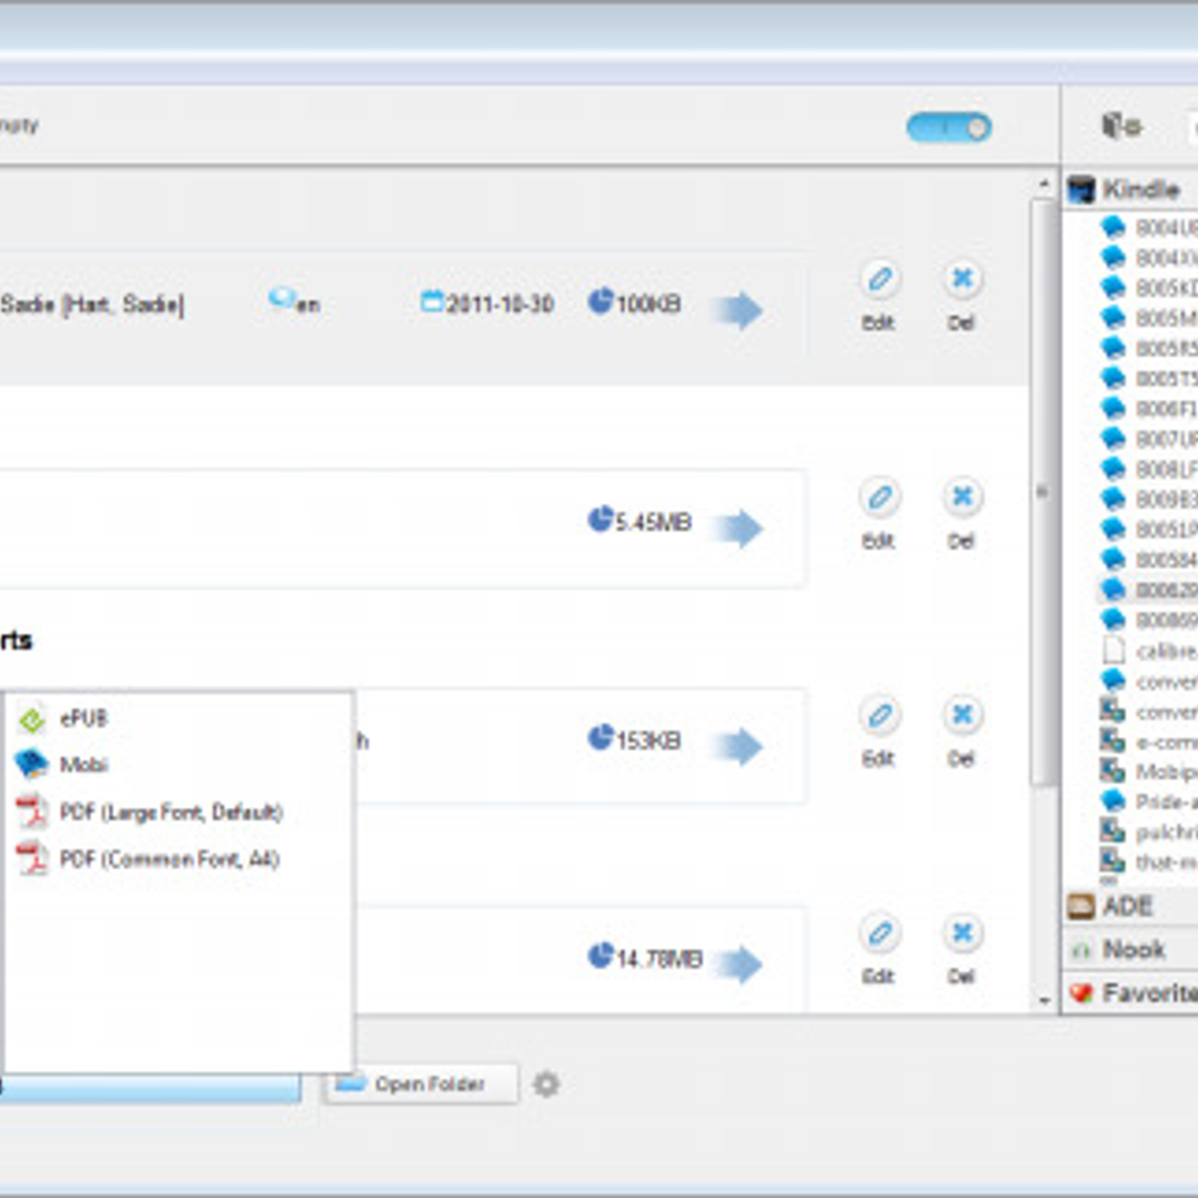Click the blank calibre file icon
The height and width of the screenshot is (1198, 1198).
pos(1113,650)
